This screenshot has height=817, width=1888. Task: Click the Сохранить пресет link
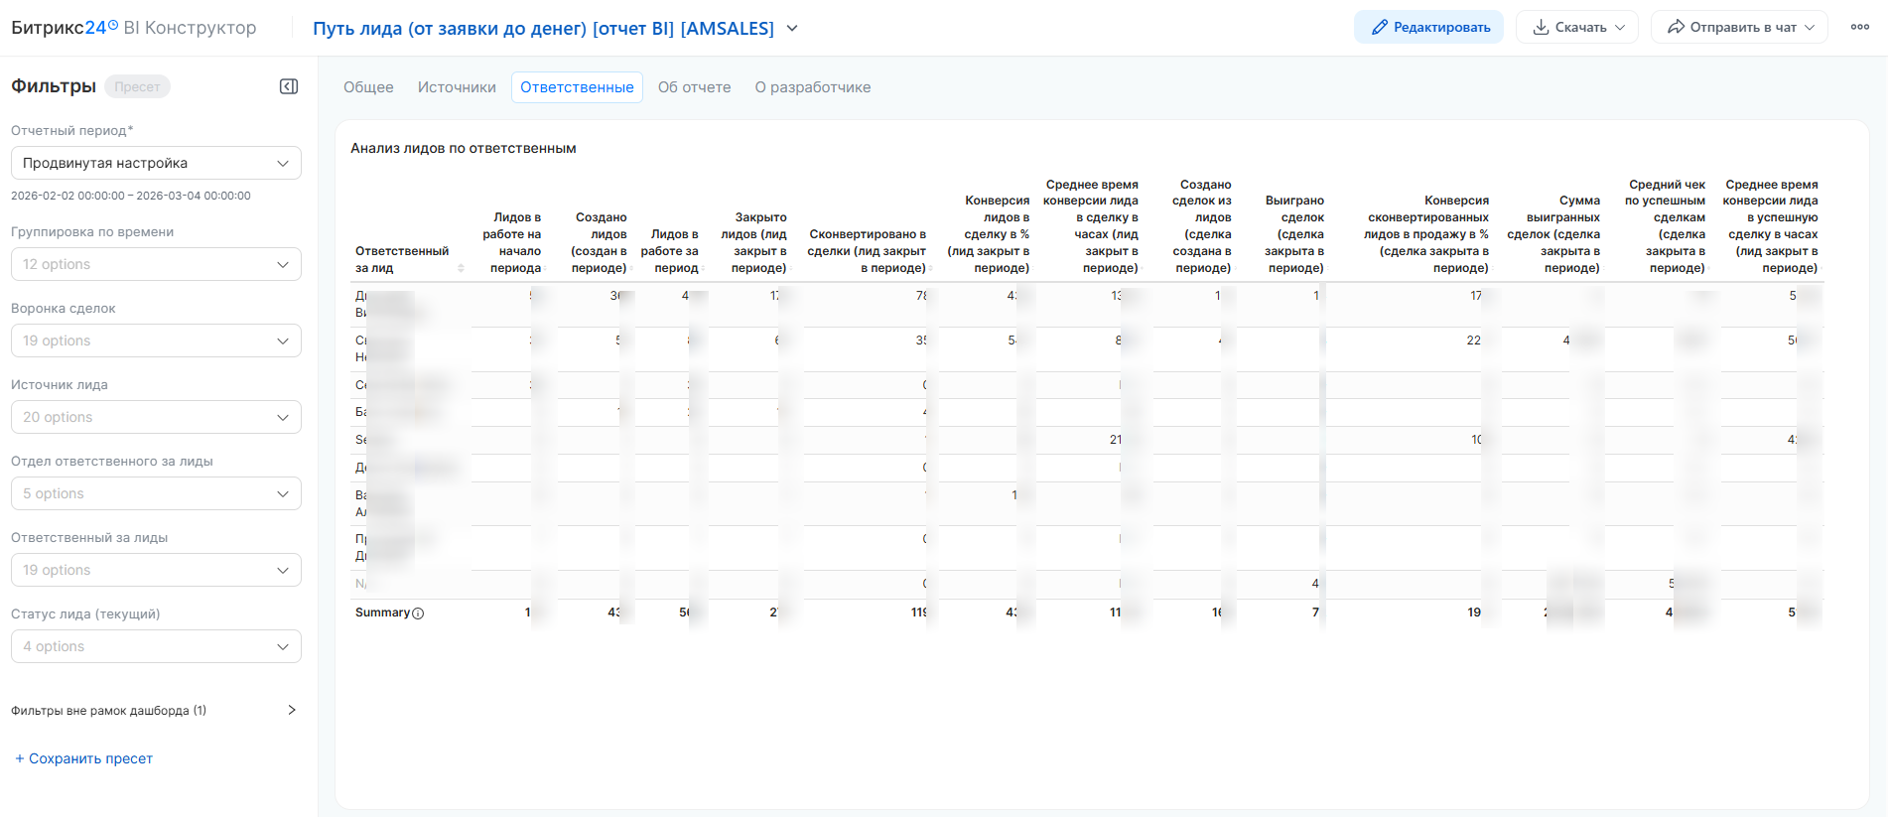(84, 758)
